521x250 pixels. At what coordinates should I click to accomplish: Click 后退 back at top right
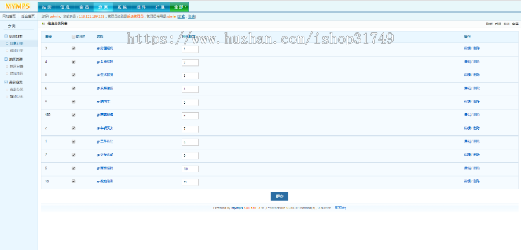(x=497, y=24)
